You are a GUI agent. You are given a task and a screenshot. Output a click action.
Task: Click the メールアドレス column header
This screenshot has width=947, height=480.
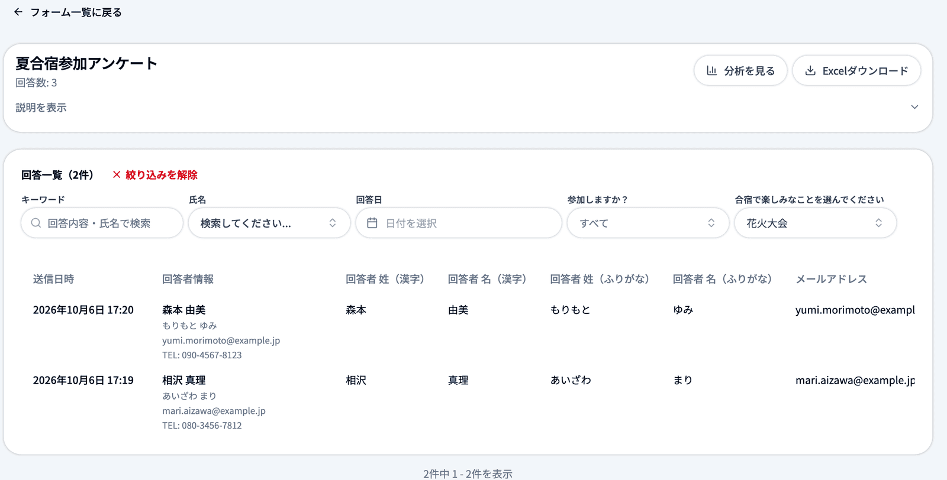[831, 279]
